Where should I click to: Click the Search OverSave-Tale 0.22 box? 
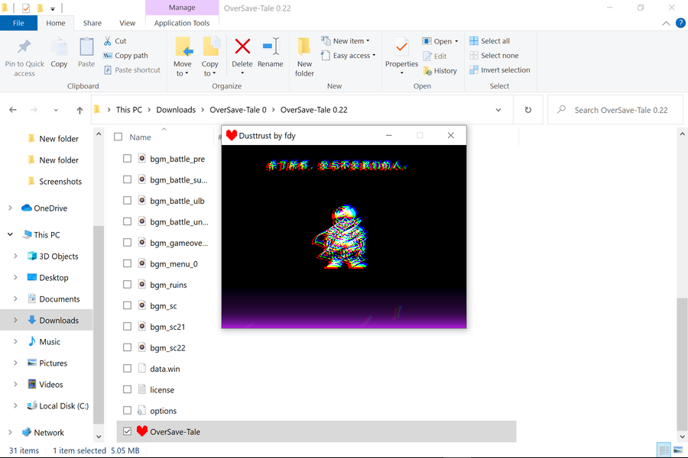click(615, 110)
